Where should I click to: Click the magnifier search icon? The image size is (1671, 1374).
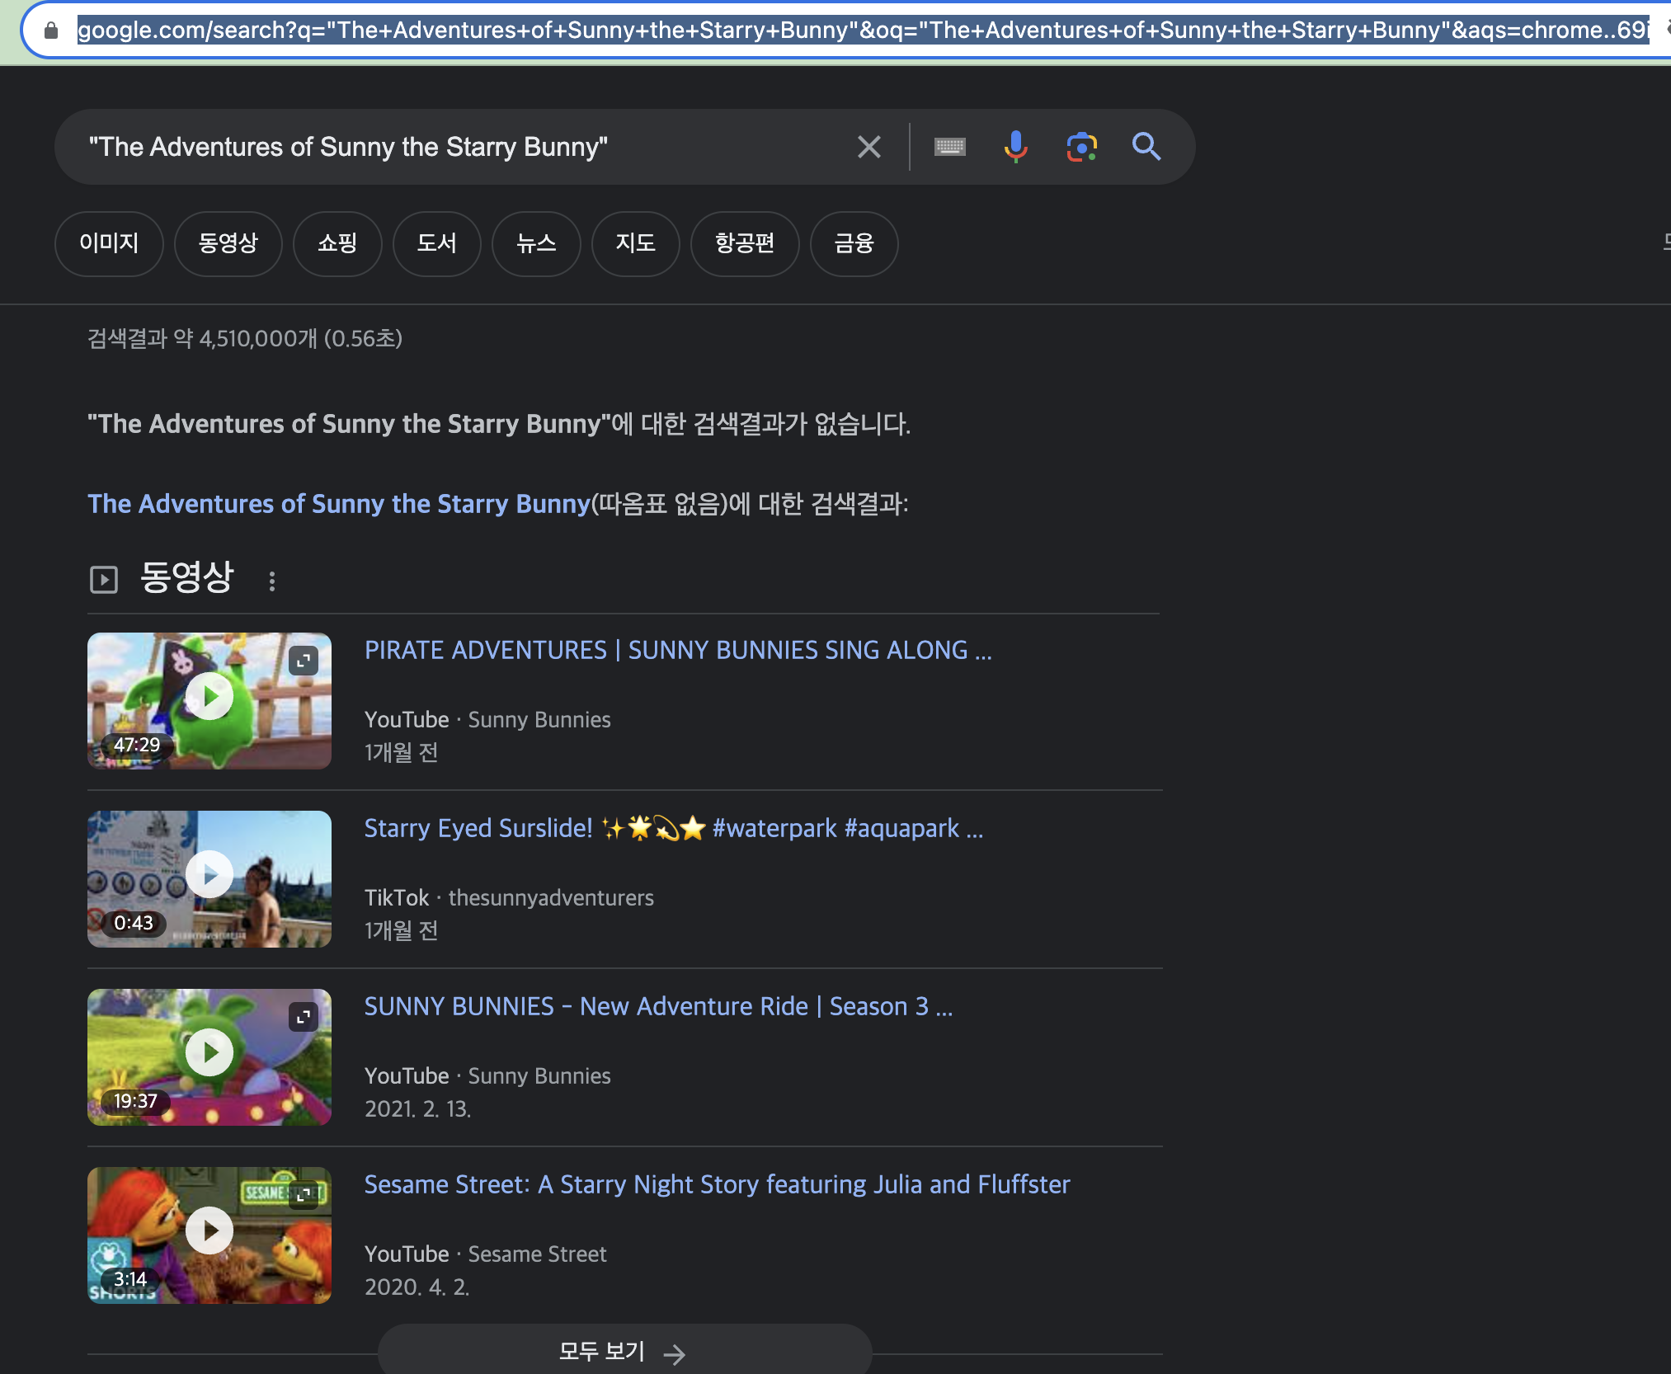[x=1146, y=147]
